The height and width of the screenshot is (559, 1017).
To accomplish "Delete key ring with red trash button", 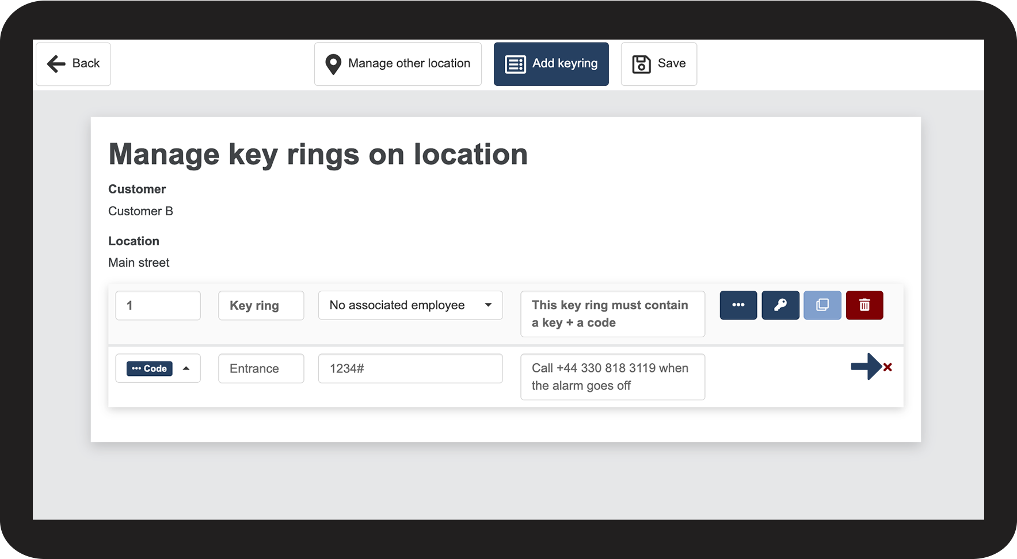I will click(x=864, y=305).
